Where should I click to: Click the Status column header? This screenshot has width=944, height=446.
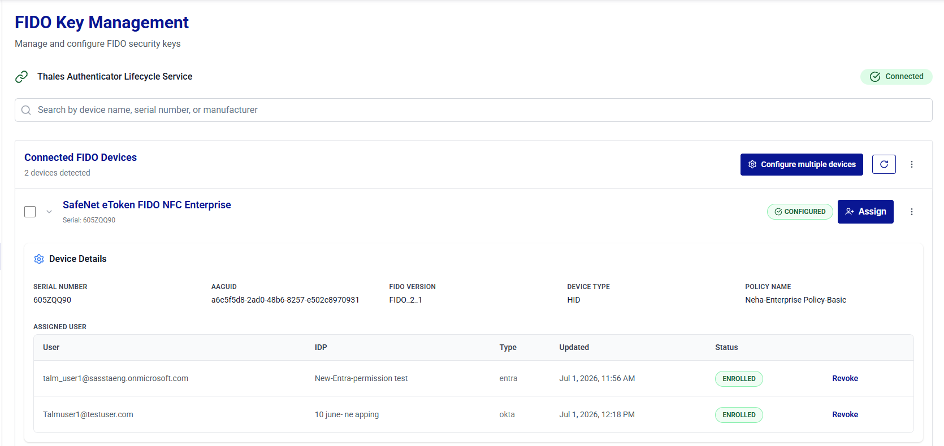point(726,347)
